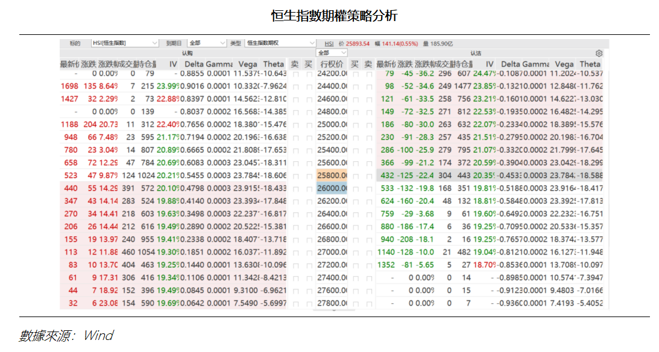The height and width of the screenshot is (352, 659).
Task: Click the call last price 1698
Action: [x=69, y=86]
